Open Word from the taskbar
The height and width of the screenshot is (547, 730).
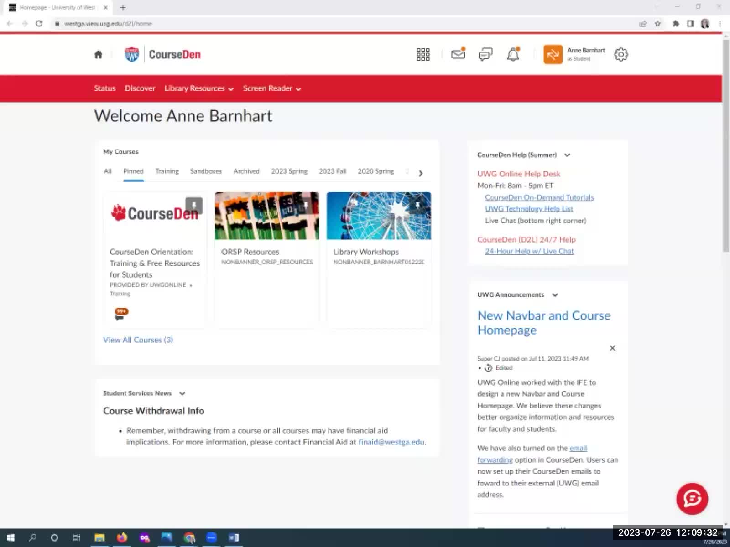click(x=234, y=537)
